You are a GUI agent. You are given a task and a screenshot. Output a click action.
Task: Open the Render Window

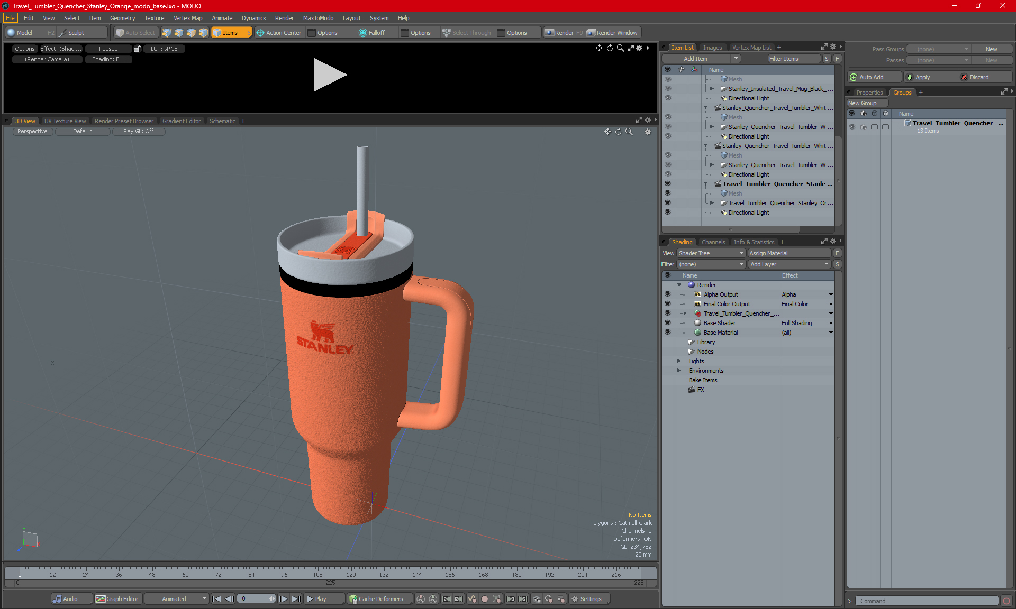(x=613, y=33)
